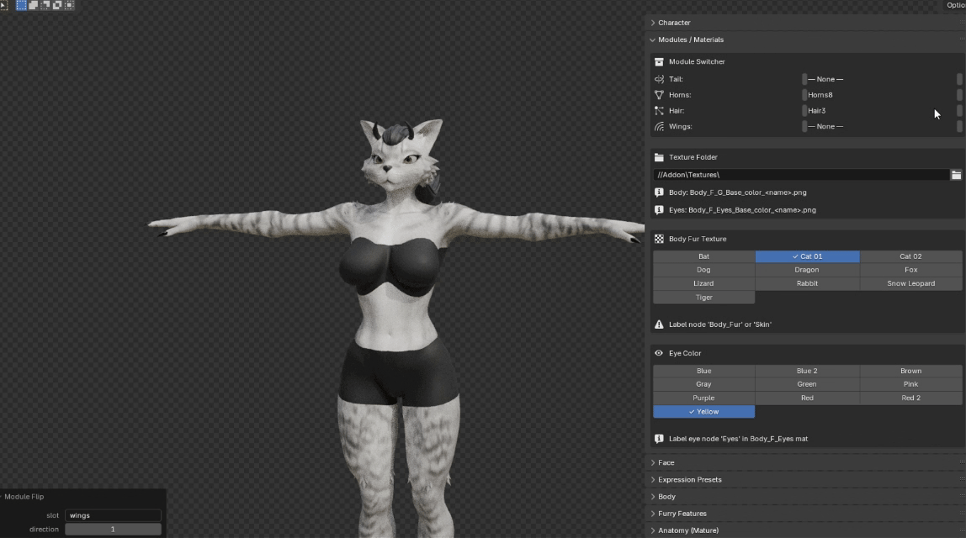Select the Cat 01 fur texture
The width and height of the screenshot is (966, 538).
click(x=807, y=256)
